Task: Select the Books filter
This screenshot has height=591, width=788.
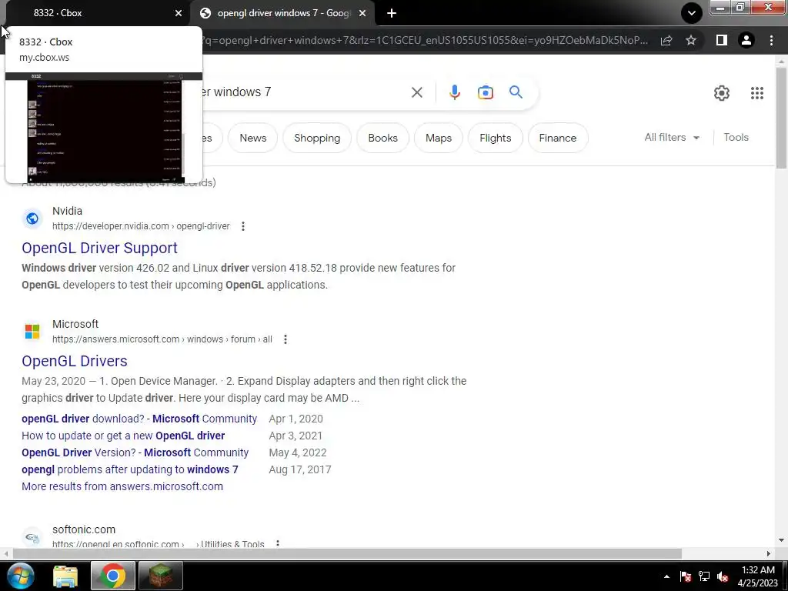Action: pos(383,138)
